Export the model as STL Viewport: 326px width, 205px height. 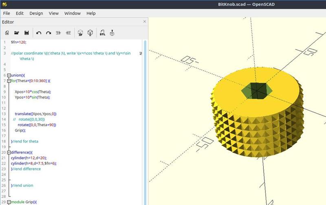tap(103, 33)
